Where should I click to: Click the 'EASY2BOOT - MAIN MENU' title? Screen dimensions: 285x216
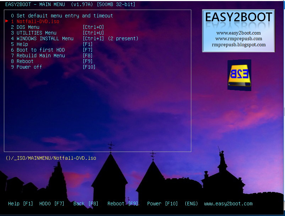pos(35,4)
